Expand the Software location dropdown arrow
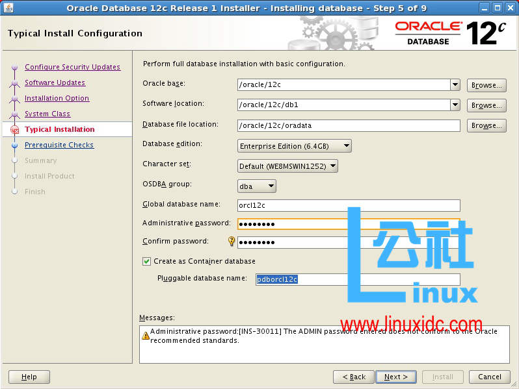Viewport: 519px width, 389px height. (x=455, y=105)
